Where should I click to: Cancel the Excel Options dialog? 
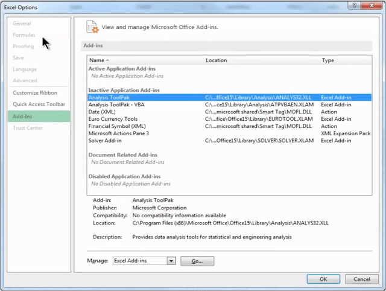tap(362, 279)
